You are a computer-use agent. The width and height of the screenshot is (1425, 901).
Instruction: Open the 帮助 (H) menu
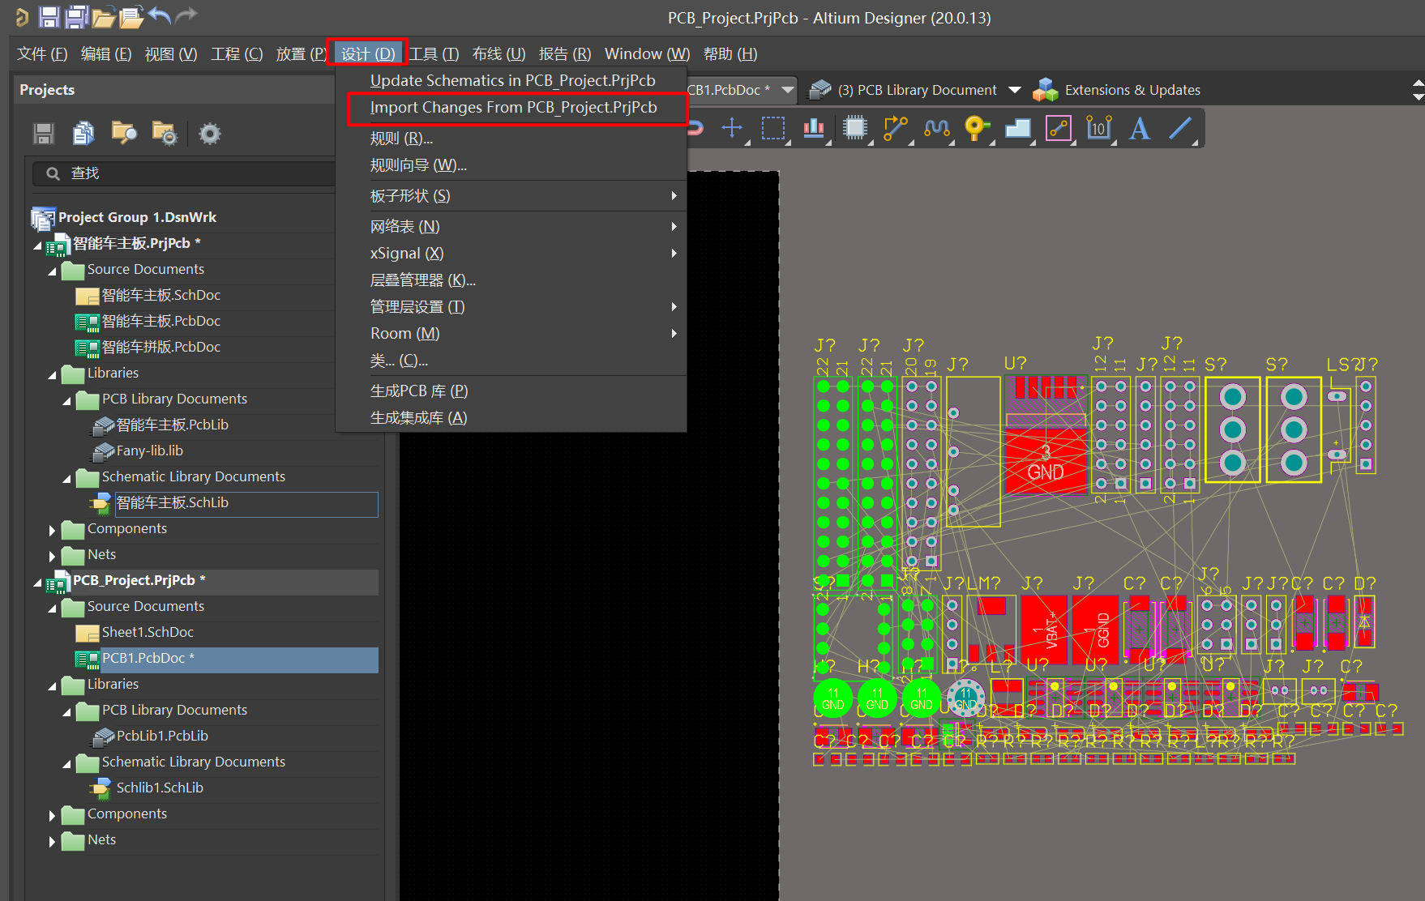[730, 53]
